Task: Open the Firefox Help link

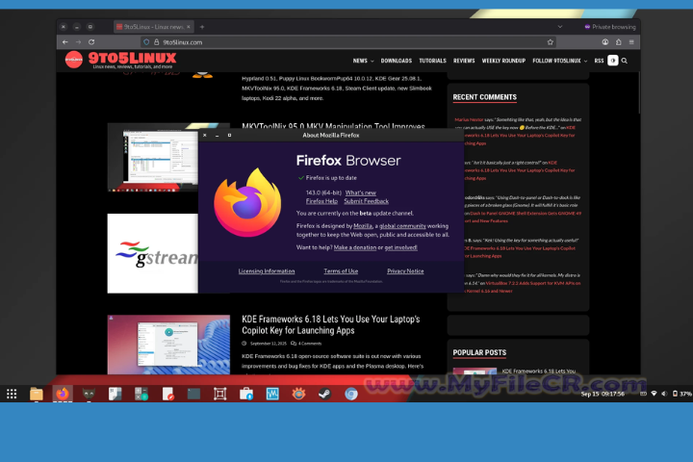Action: [x=321, y=201]
